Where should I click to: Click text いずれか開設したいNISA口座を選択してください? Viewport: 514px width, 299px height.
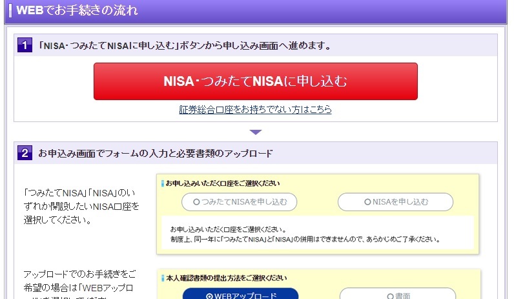click(x=81, y=206)
